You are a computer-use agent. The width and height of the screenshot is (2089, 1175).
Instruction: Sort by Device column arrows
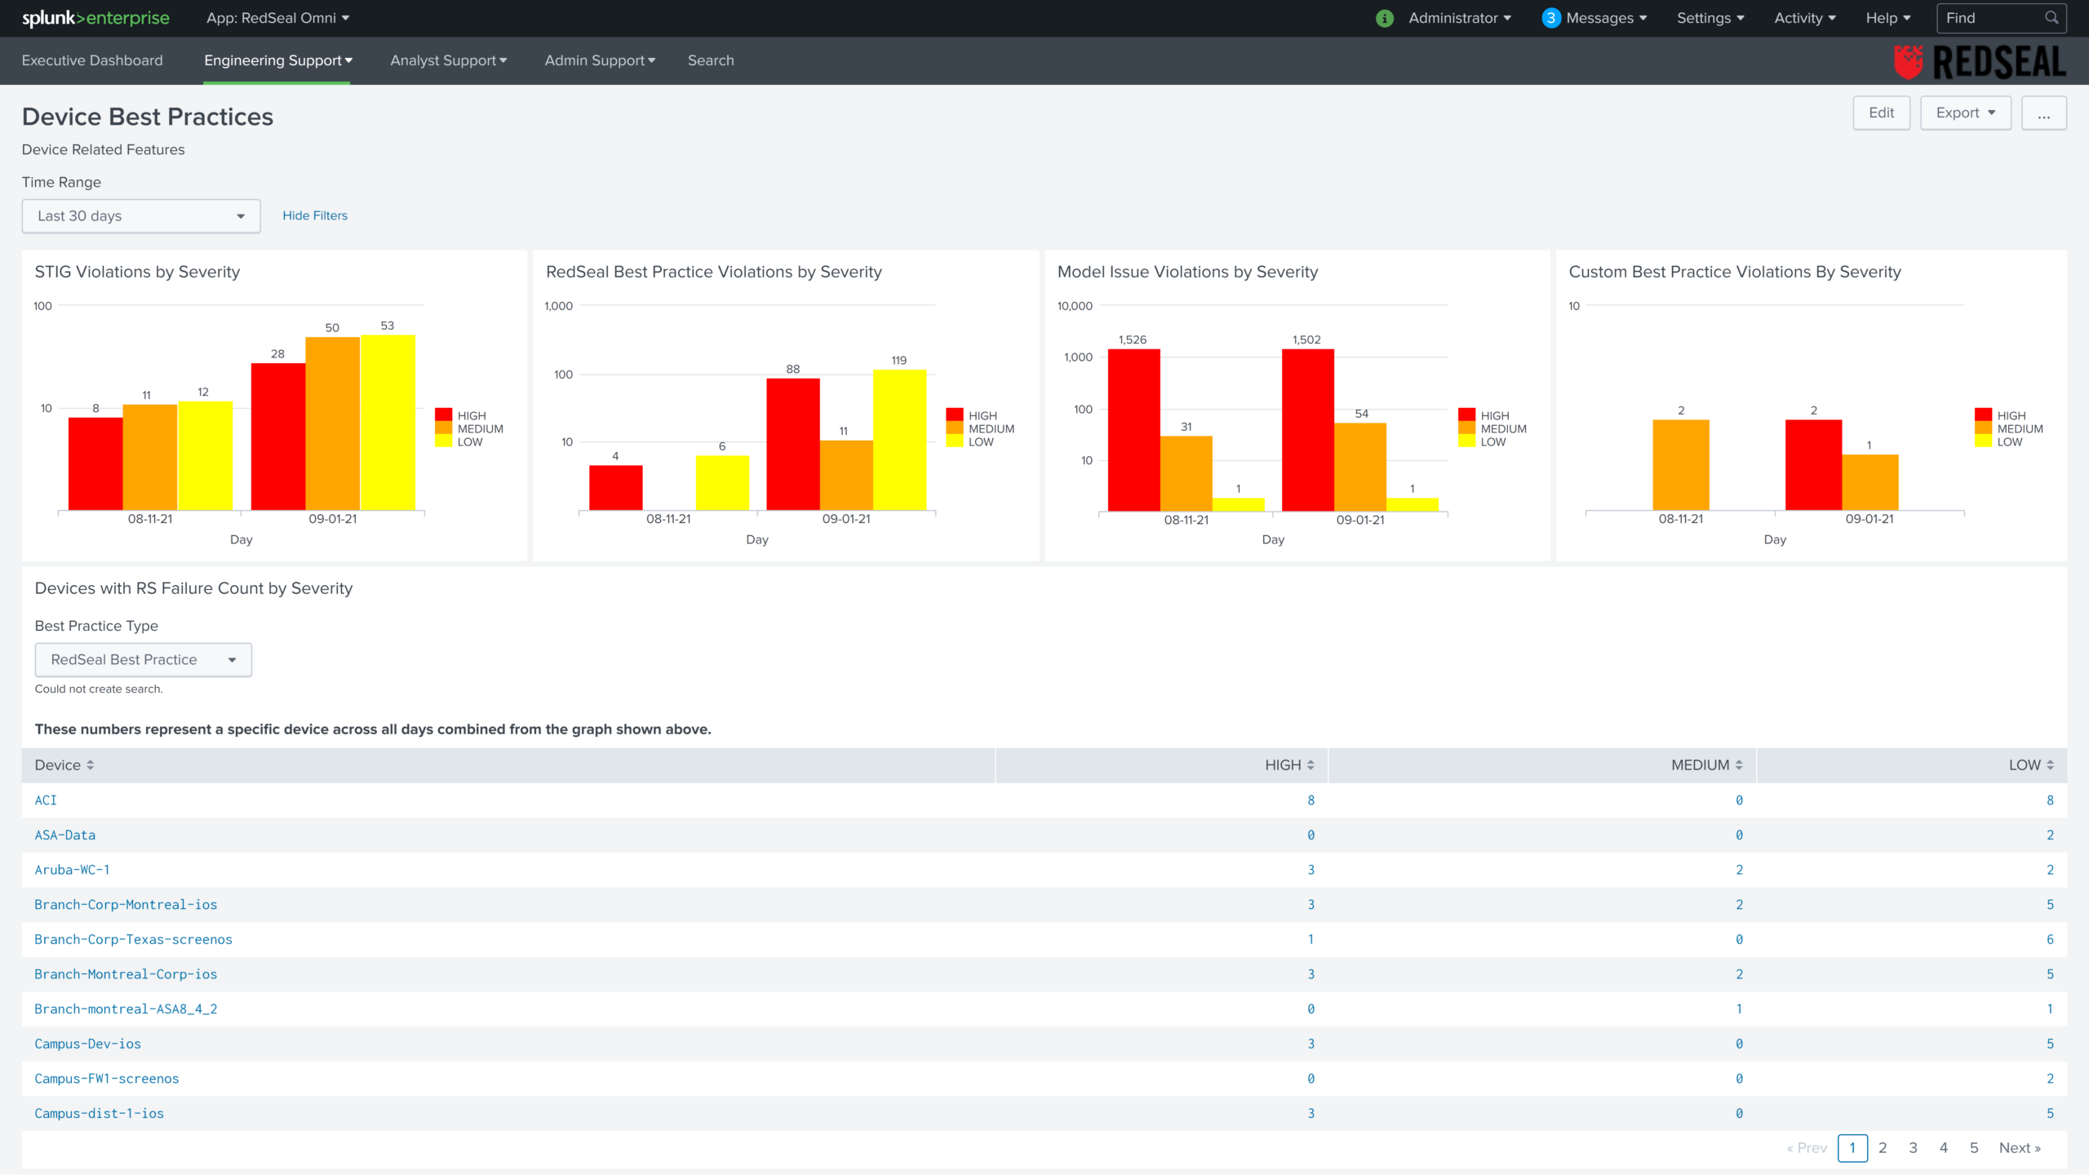[91, 765]
